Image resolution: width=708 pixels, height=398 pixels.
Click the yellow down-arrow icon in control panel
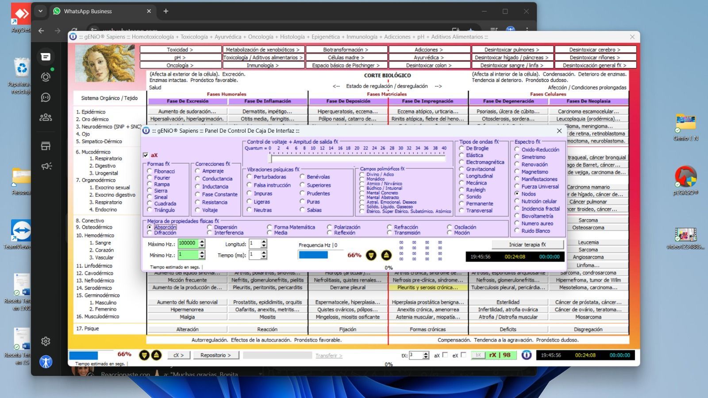pyautogui.click(x=371, y=255)
